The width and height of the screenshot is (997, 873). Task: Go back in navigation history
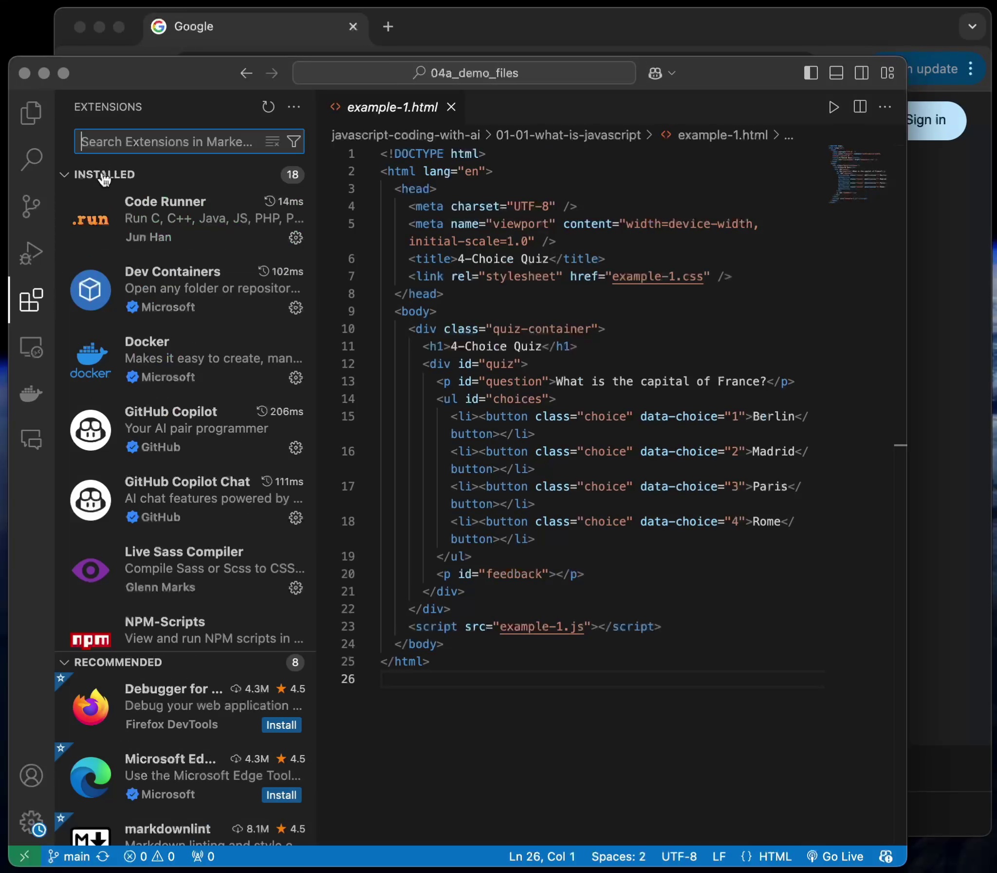click(246, 73)
